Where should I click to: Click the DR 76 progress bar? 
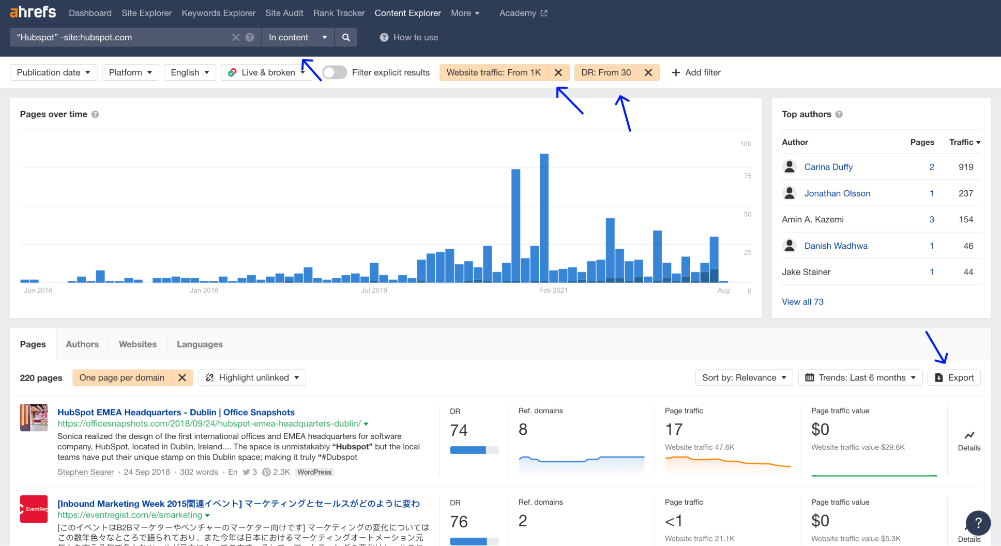474,541
